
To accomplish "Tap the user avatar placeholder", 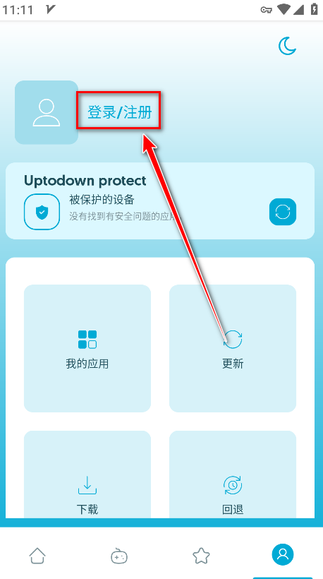I will (x=47, y=112).
